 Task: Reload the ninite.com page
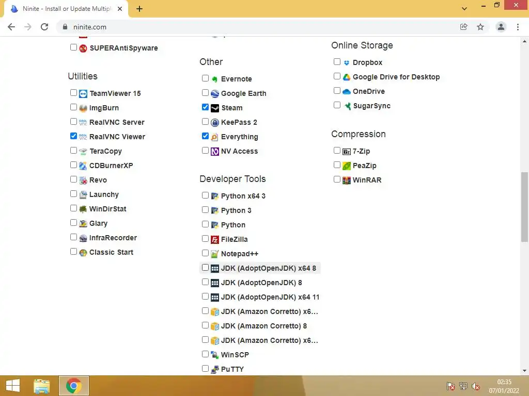44,27
